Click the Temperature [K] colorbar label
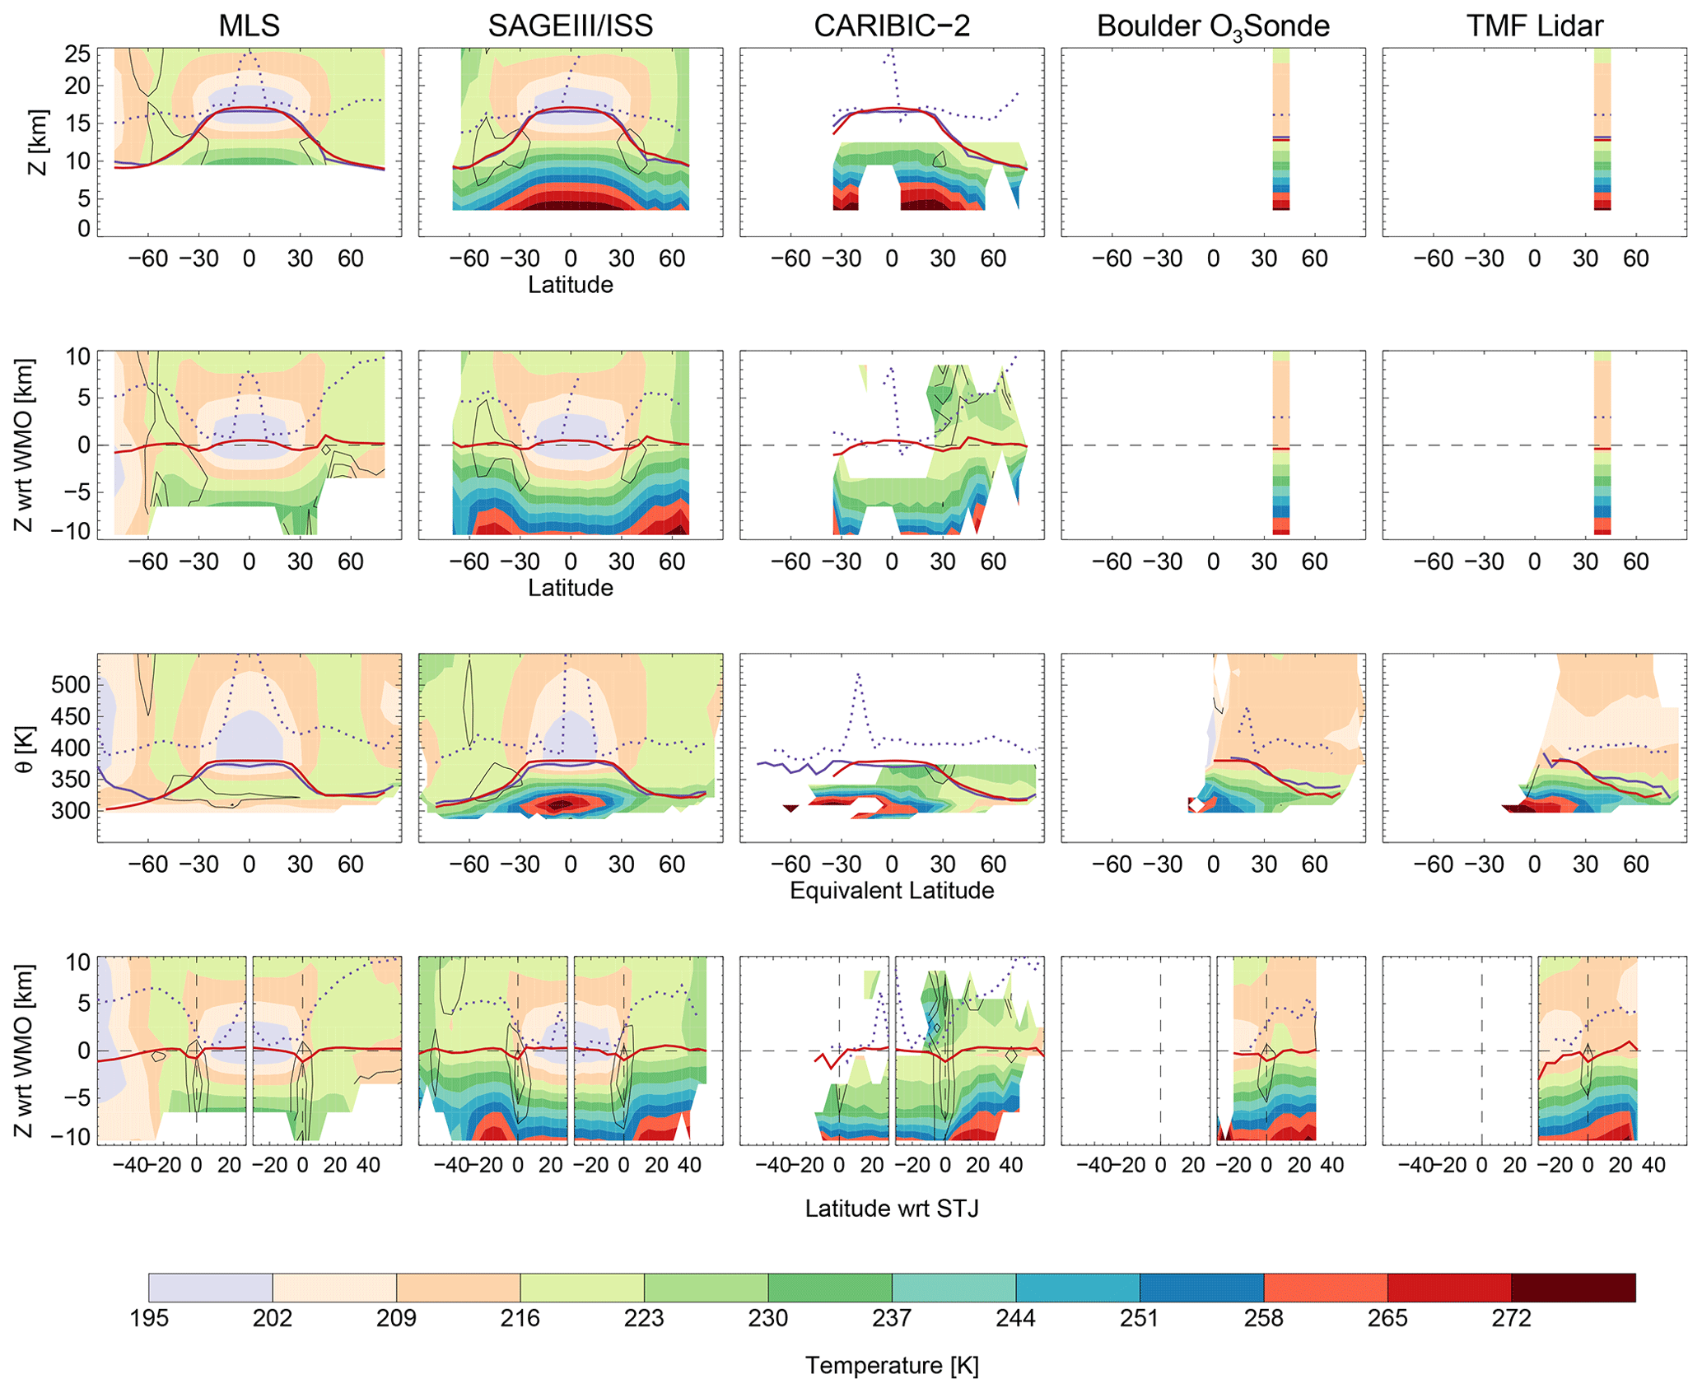 click(892, 1365)
